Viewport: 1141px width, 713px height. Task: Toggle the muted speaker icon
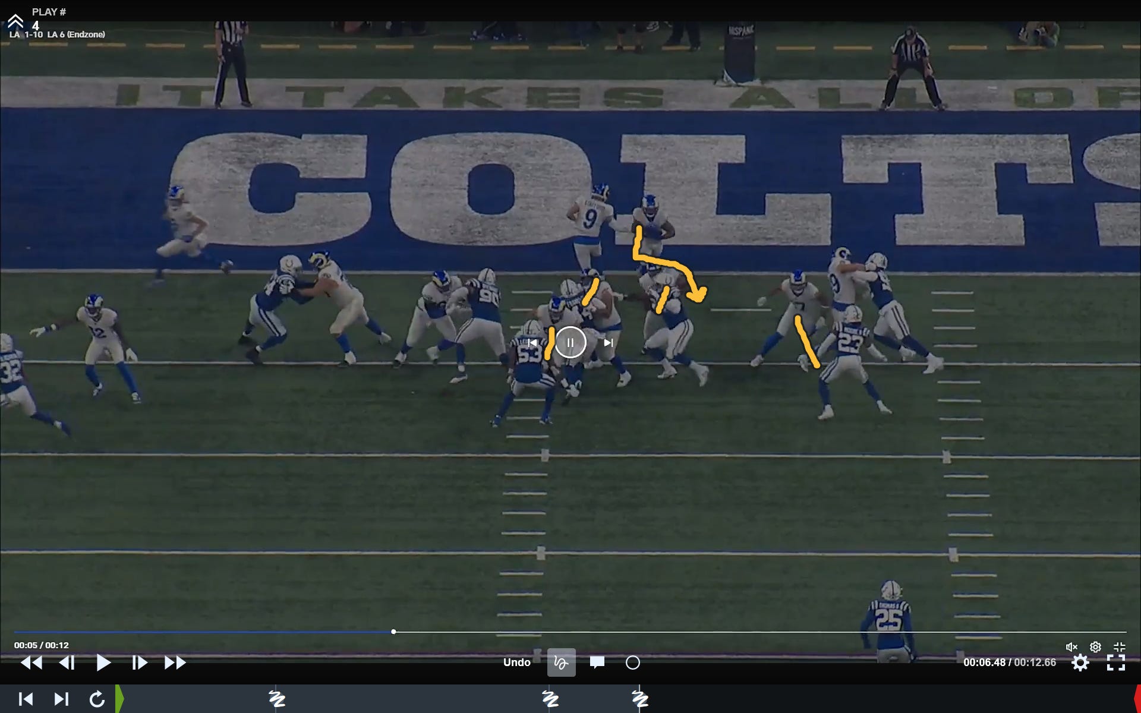click(1071, 647)
